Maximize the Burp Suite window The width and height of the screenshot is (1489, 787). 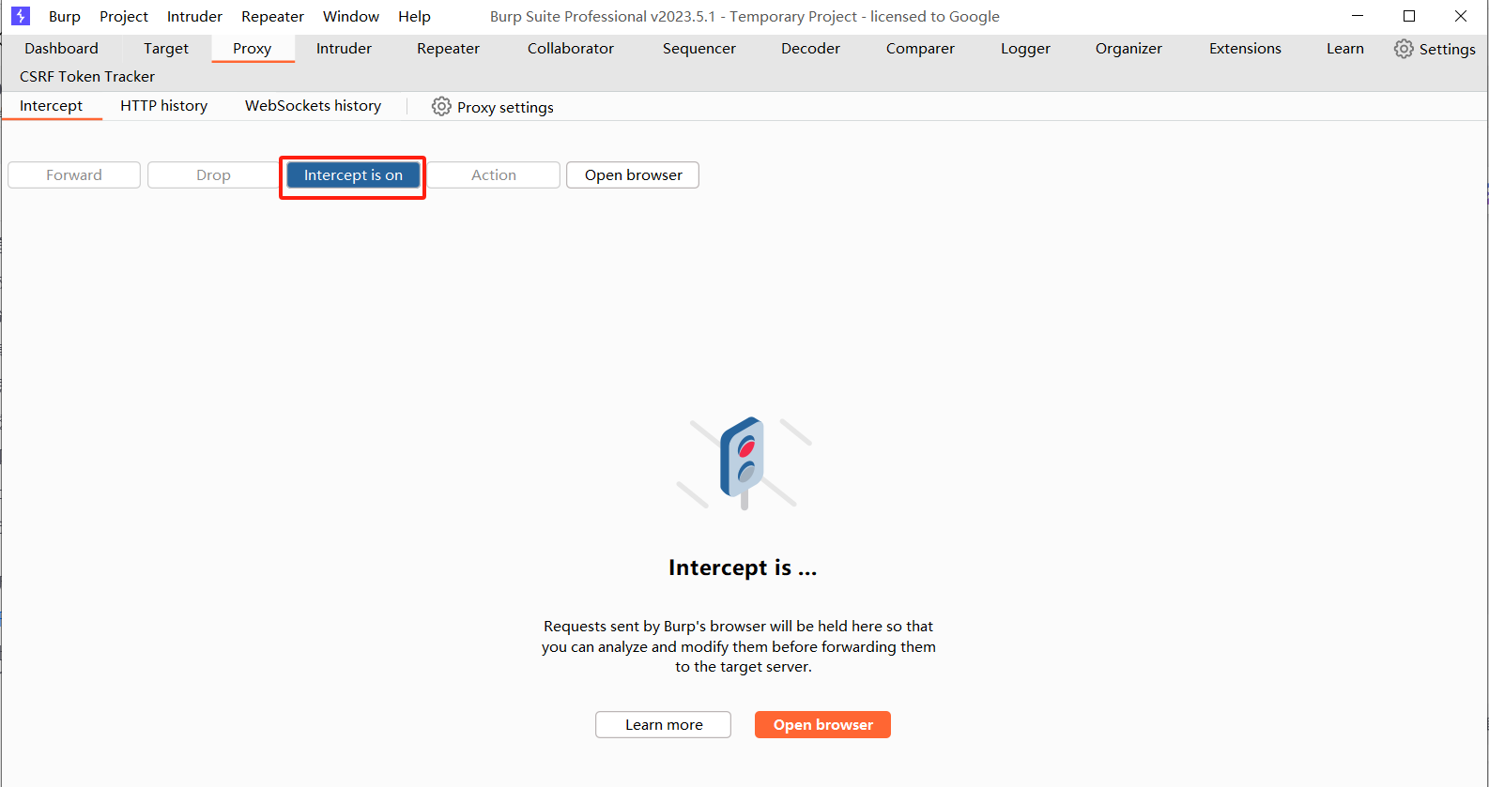click(x=1409, y=16)
